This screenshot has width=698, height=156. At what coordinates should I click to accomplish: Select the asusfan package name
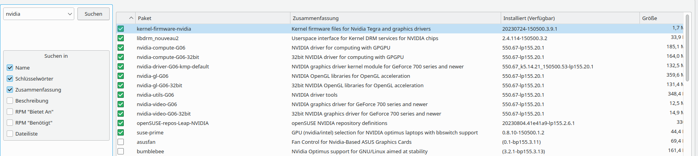pos(146,142)
